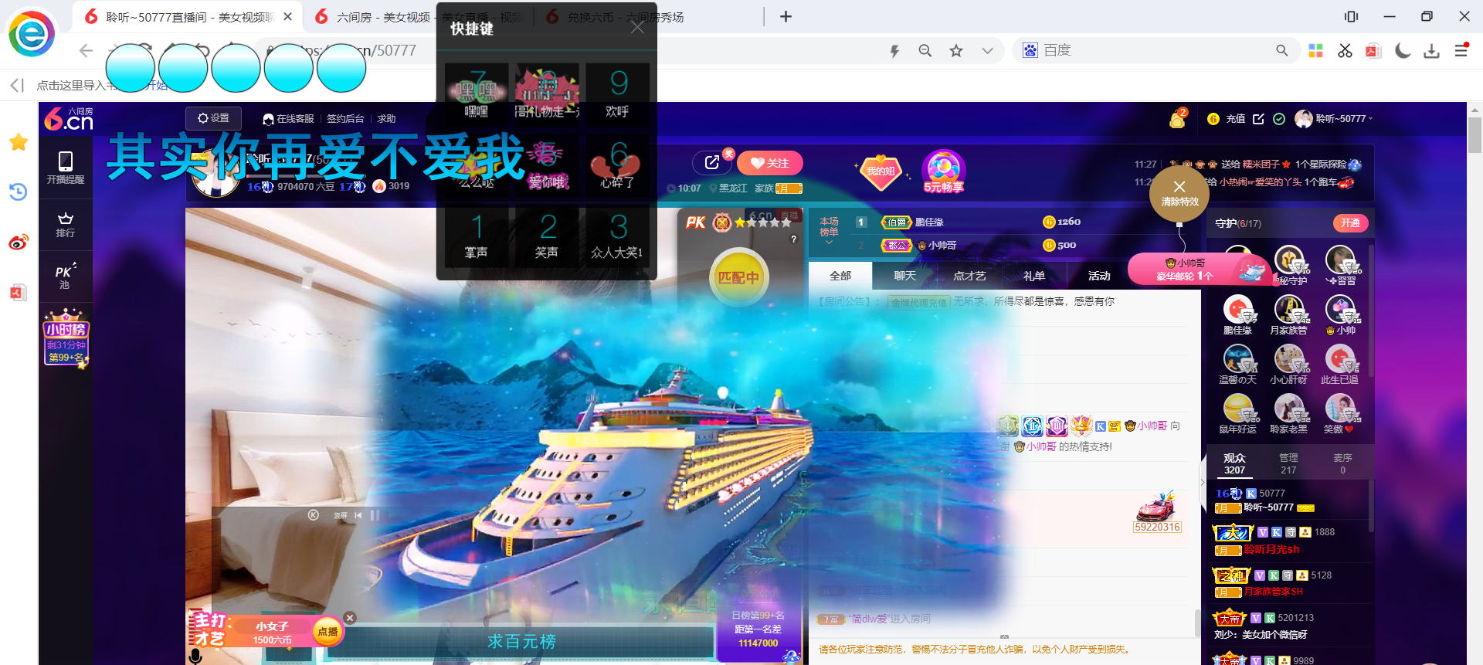Click the share icon beside 关注 button
This screenshot has height=665, width=1483.
(712, 162)
